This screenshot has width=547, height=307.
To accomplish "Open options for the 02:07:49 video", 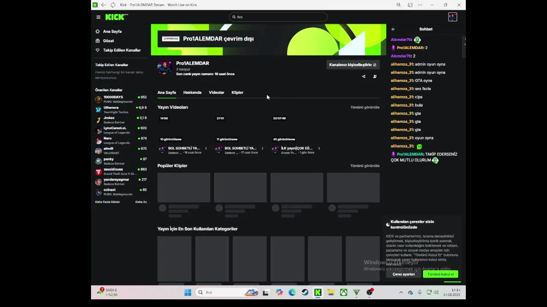I will [x=319, y=148].
